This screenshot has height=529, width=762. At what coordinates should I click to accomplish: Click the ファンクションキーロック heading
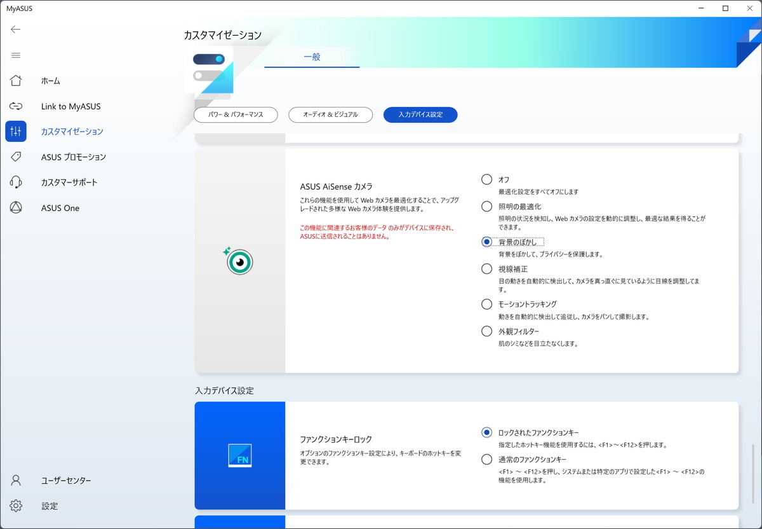click(336, 439)
